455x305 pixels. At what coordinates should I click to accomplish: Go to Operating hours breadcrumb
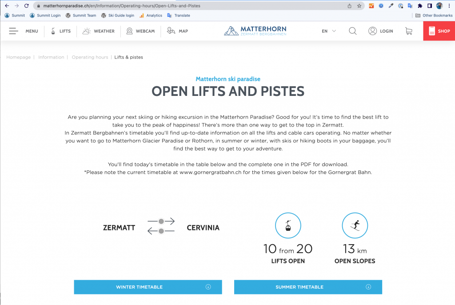tap(90, 57)
